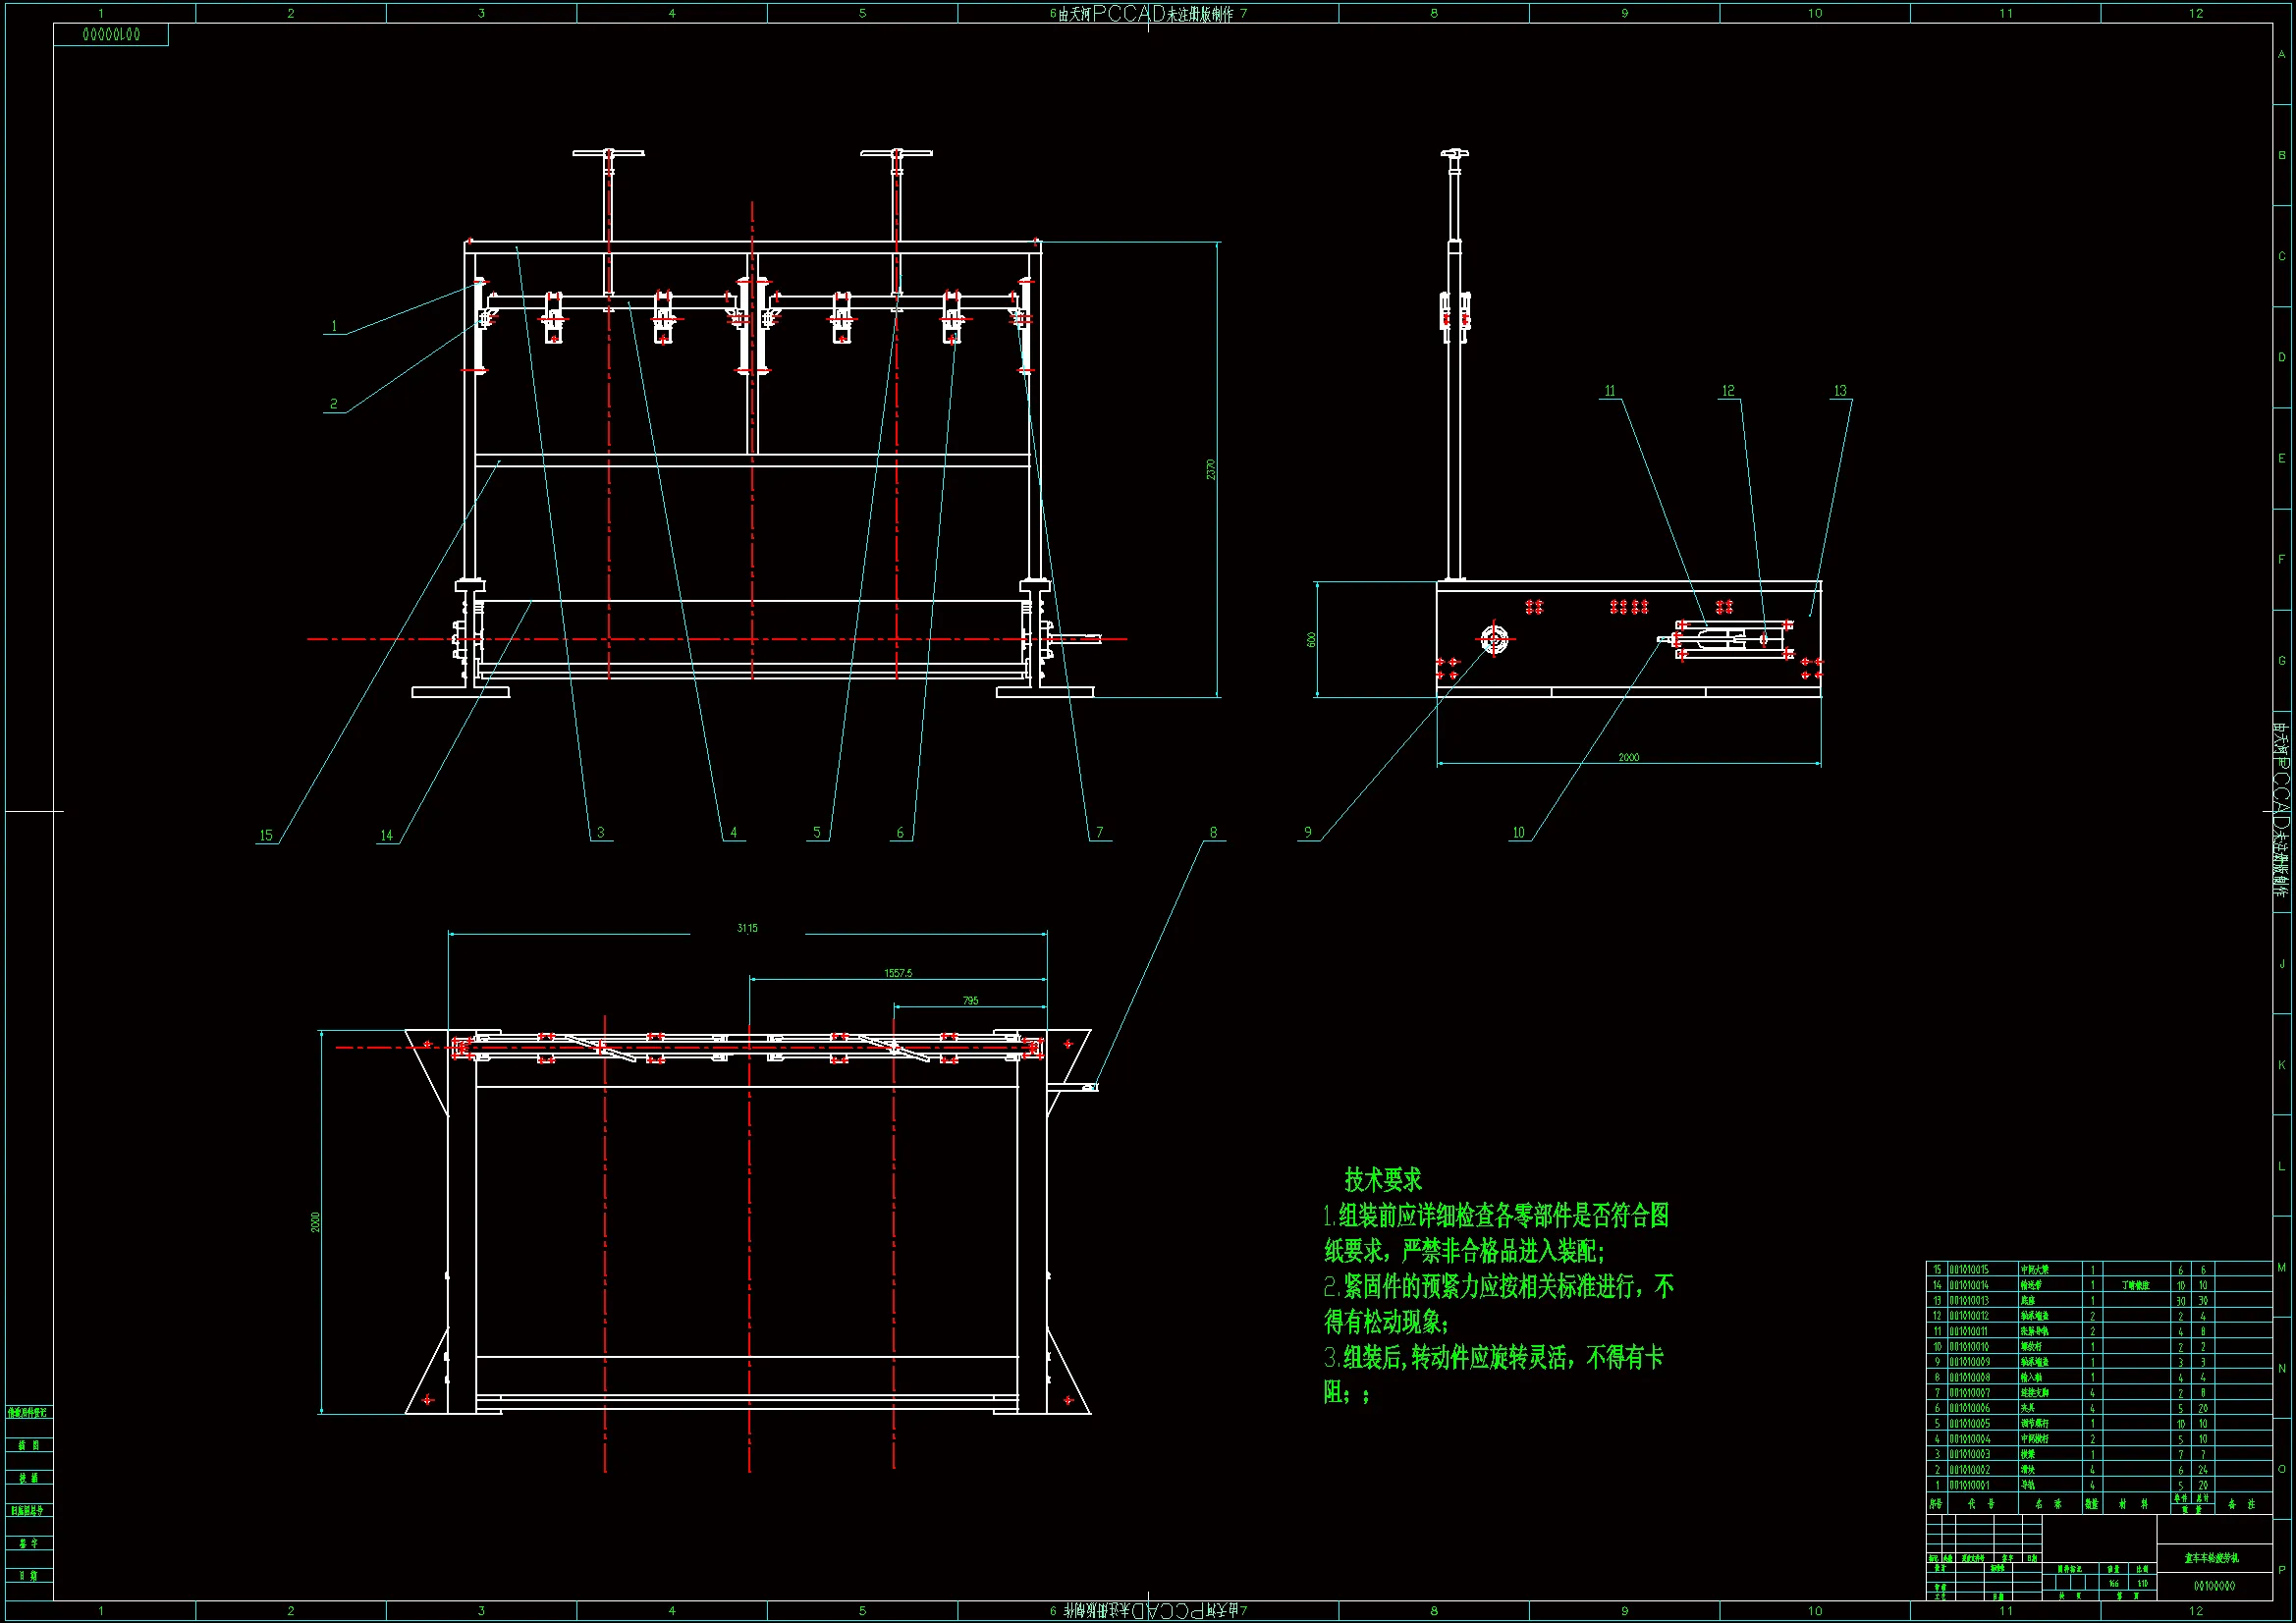This screenshot has height=1623, width=2296.
Task: Click the 2000 dimension under side view
Action: tap(1628, 757)
